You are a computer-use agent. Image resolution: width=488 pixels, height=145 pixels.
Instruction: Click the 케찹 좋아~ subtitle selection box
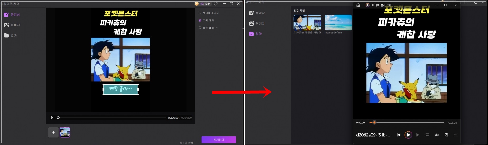coord(120,89)
